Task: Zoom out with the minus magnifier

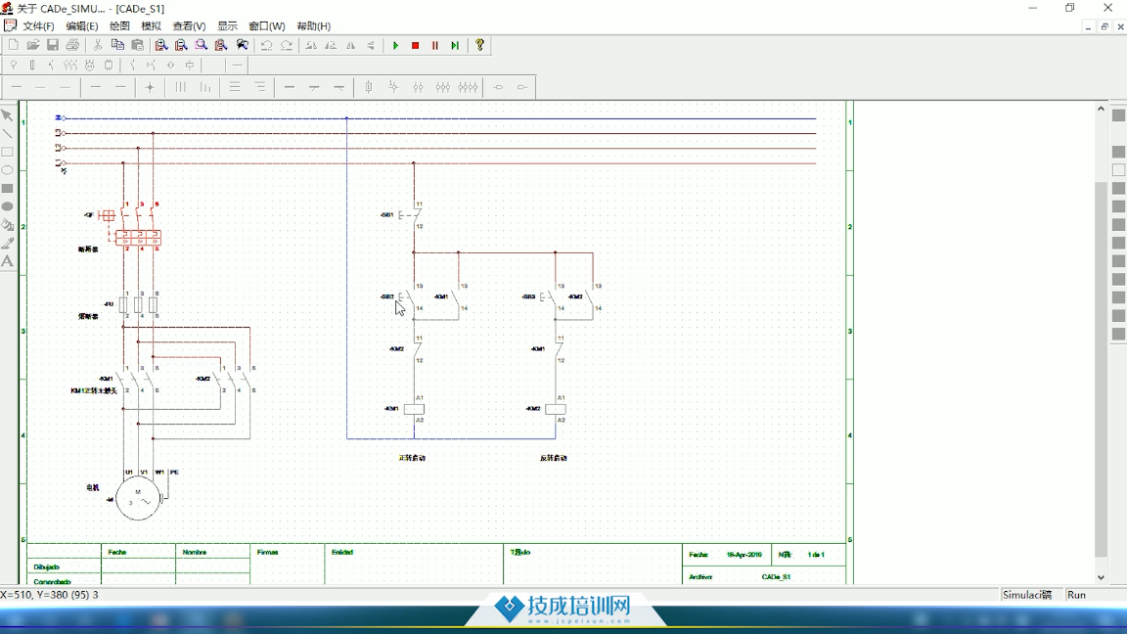Action: (181, 45)
